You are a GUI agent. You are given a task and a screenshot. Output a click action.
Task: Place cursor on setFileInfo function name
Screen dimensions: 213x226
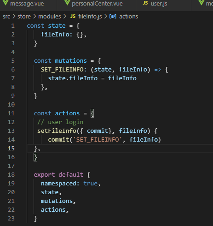pyautogui.click(x=57, y=131)
